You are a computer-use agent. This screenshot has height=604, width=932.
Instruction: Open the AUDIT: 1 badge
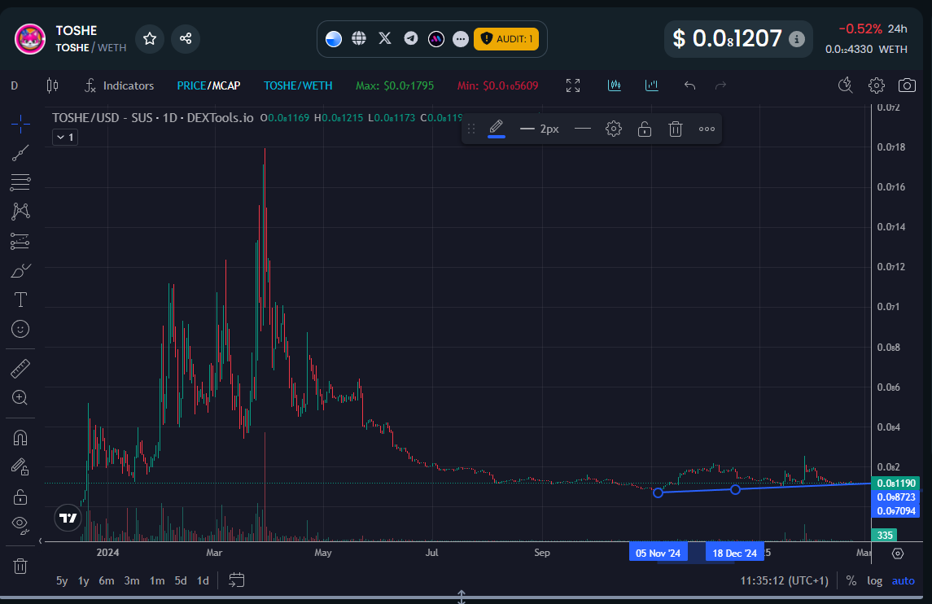pos(506,39)
